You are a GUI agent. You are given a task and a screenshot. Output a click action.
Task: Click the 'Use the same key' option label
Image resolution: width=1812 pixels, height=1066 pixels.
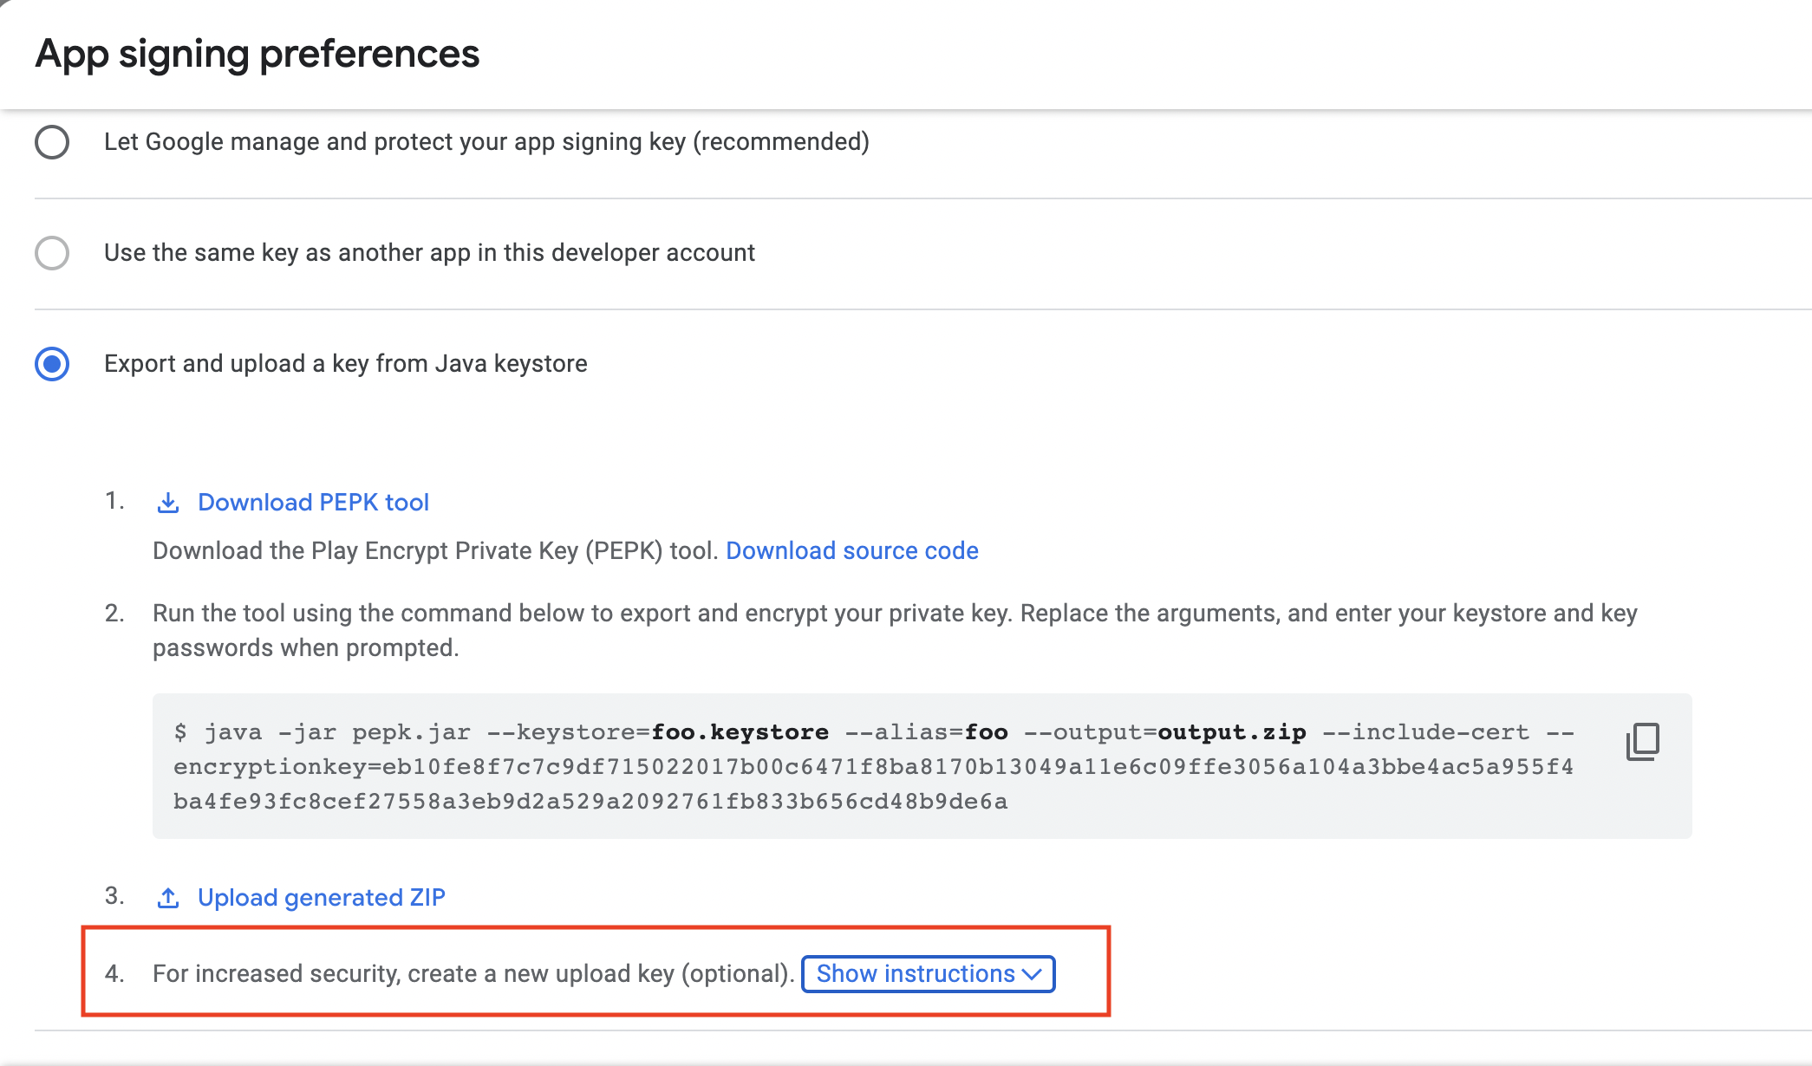429,253
